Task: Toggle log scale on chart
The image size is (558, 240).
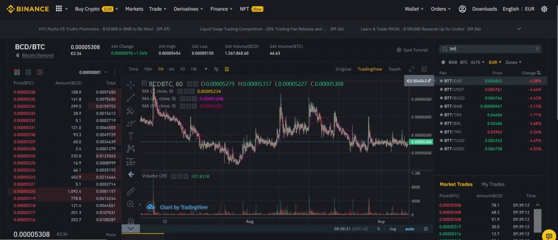Action: click(x=393, y=229)
